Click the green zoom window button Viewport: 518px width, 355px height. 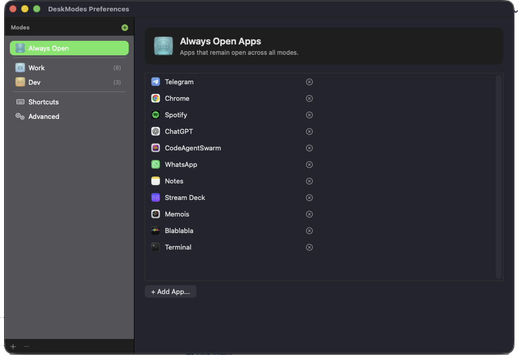(37, 9)
